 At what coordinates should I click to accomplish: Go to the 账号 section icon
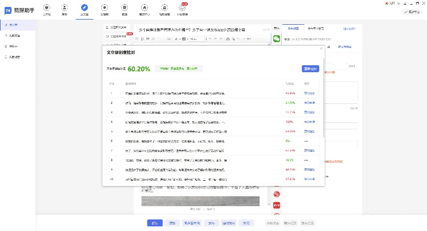[x=66, y=10]
